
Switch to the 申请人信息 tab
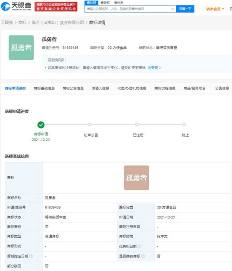pos(100,88)
